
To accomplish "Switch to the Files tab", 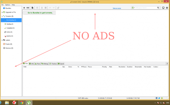I will (x=26, y=64).
